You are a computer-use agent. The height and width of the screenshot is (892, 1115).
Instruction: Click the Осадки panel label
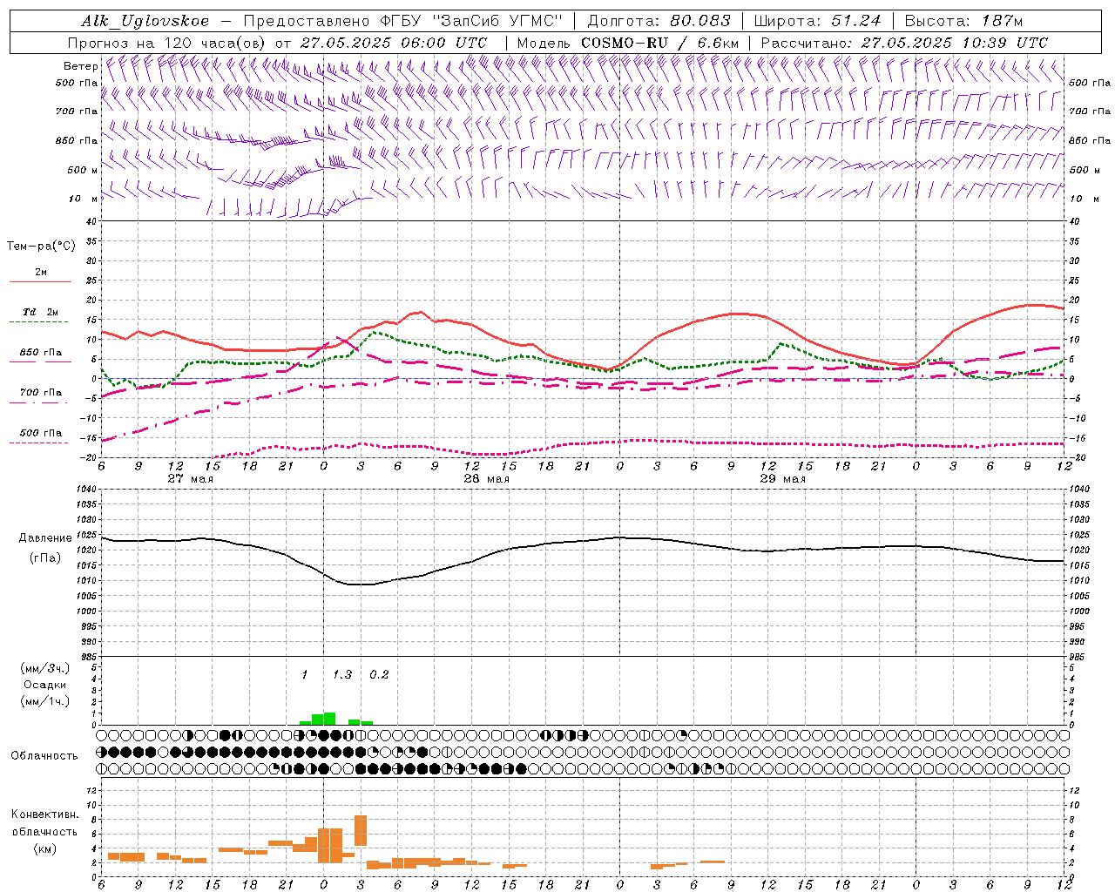(x=45, y=685)
